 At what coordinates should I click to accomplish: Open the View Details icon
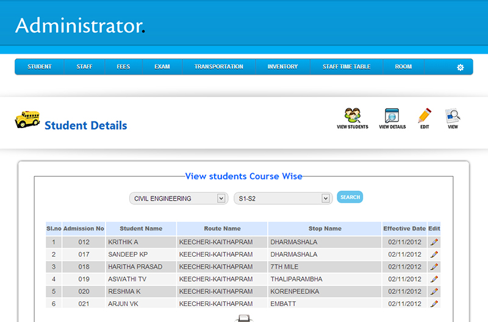pyautogui.click(x=392, y=116)
